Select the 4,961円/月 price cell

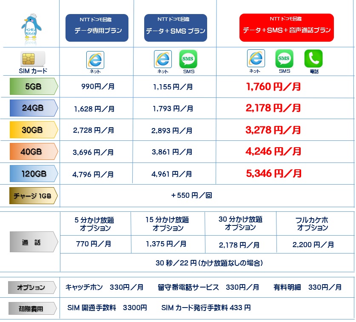pos(172,174)
